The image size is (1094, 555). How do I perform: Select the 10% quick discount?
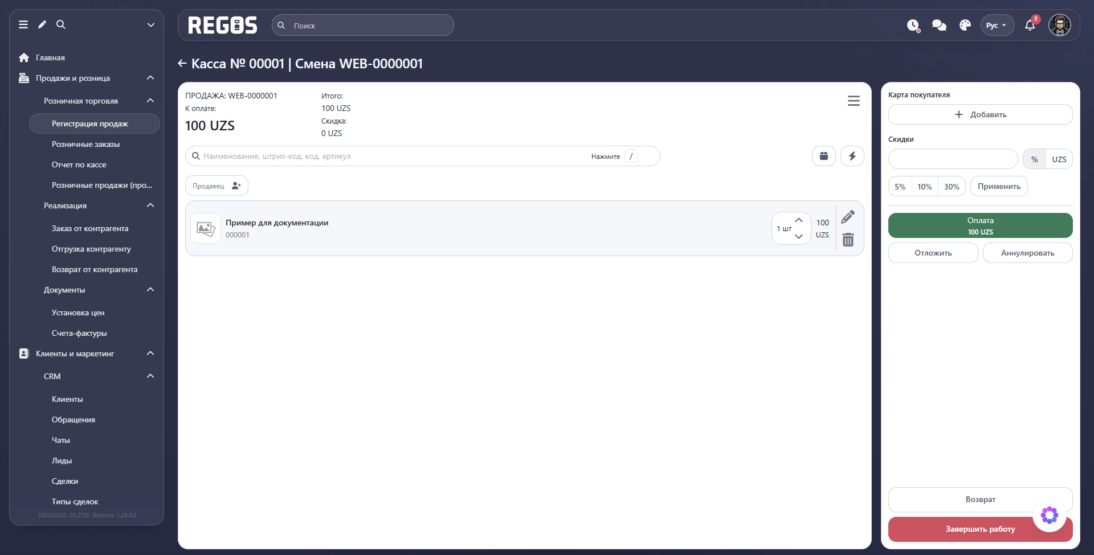(925, 187)
